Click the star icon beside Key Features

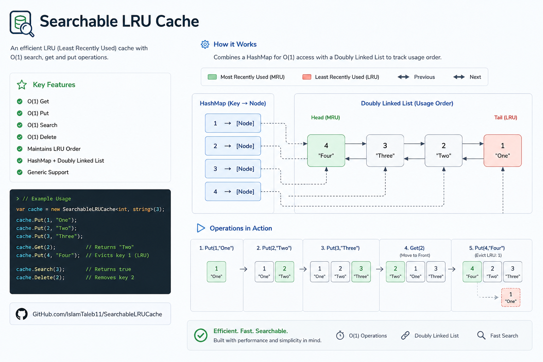point(22,85)
